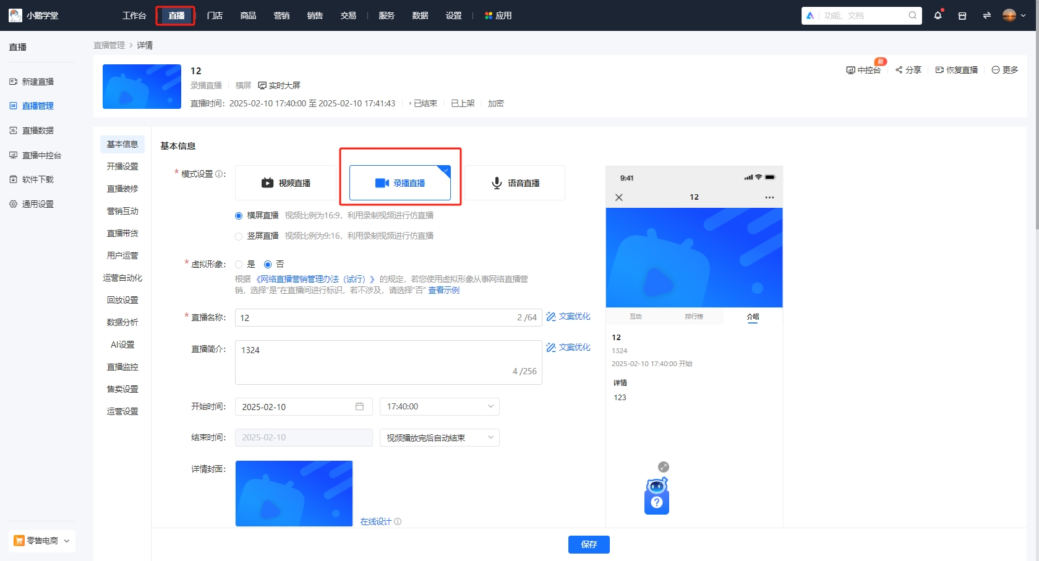Open 直播数据 from the sidebar
This screenshot has height=561, width=1039.
38,131
